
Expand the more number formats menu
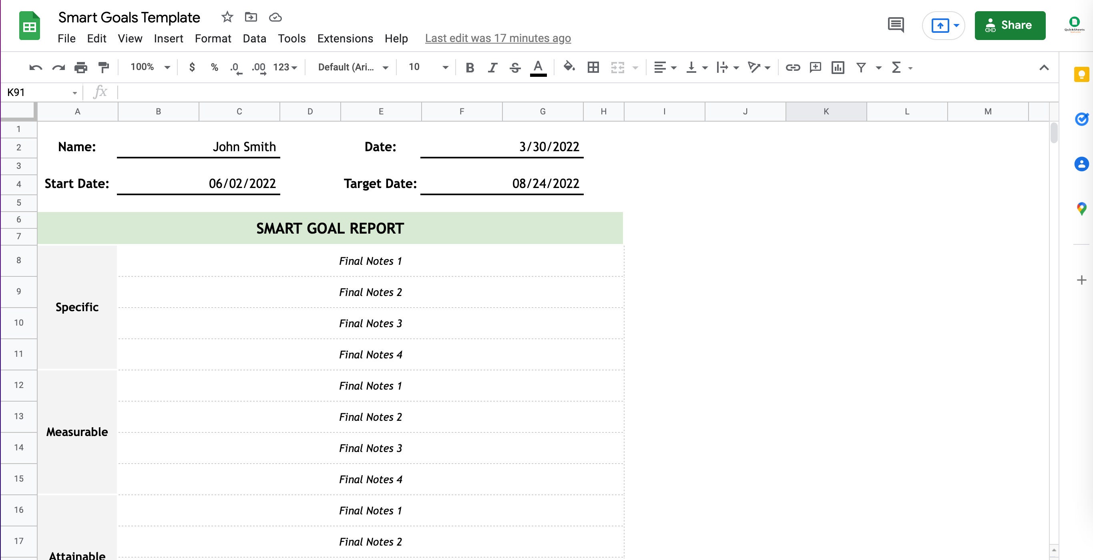click(283, 67)
